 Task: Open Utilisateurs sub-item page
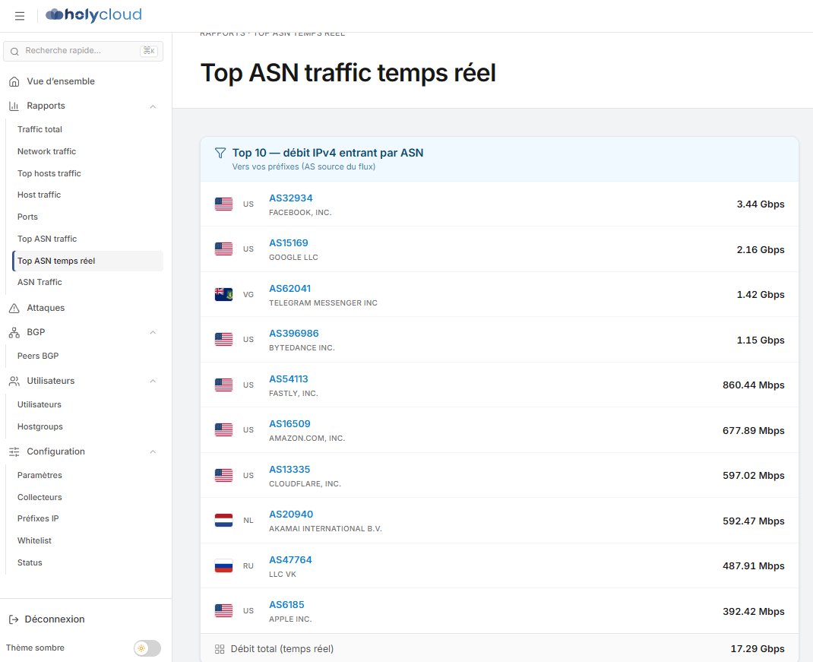coord(40,404)
